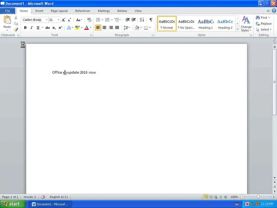Open the Change Case dropdown

[79, 20]
